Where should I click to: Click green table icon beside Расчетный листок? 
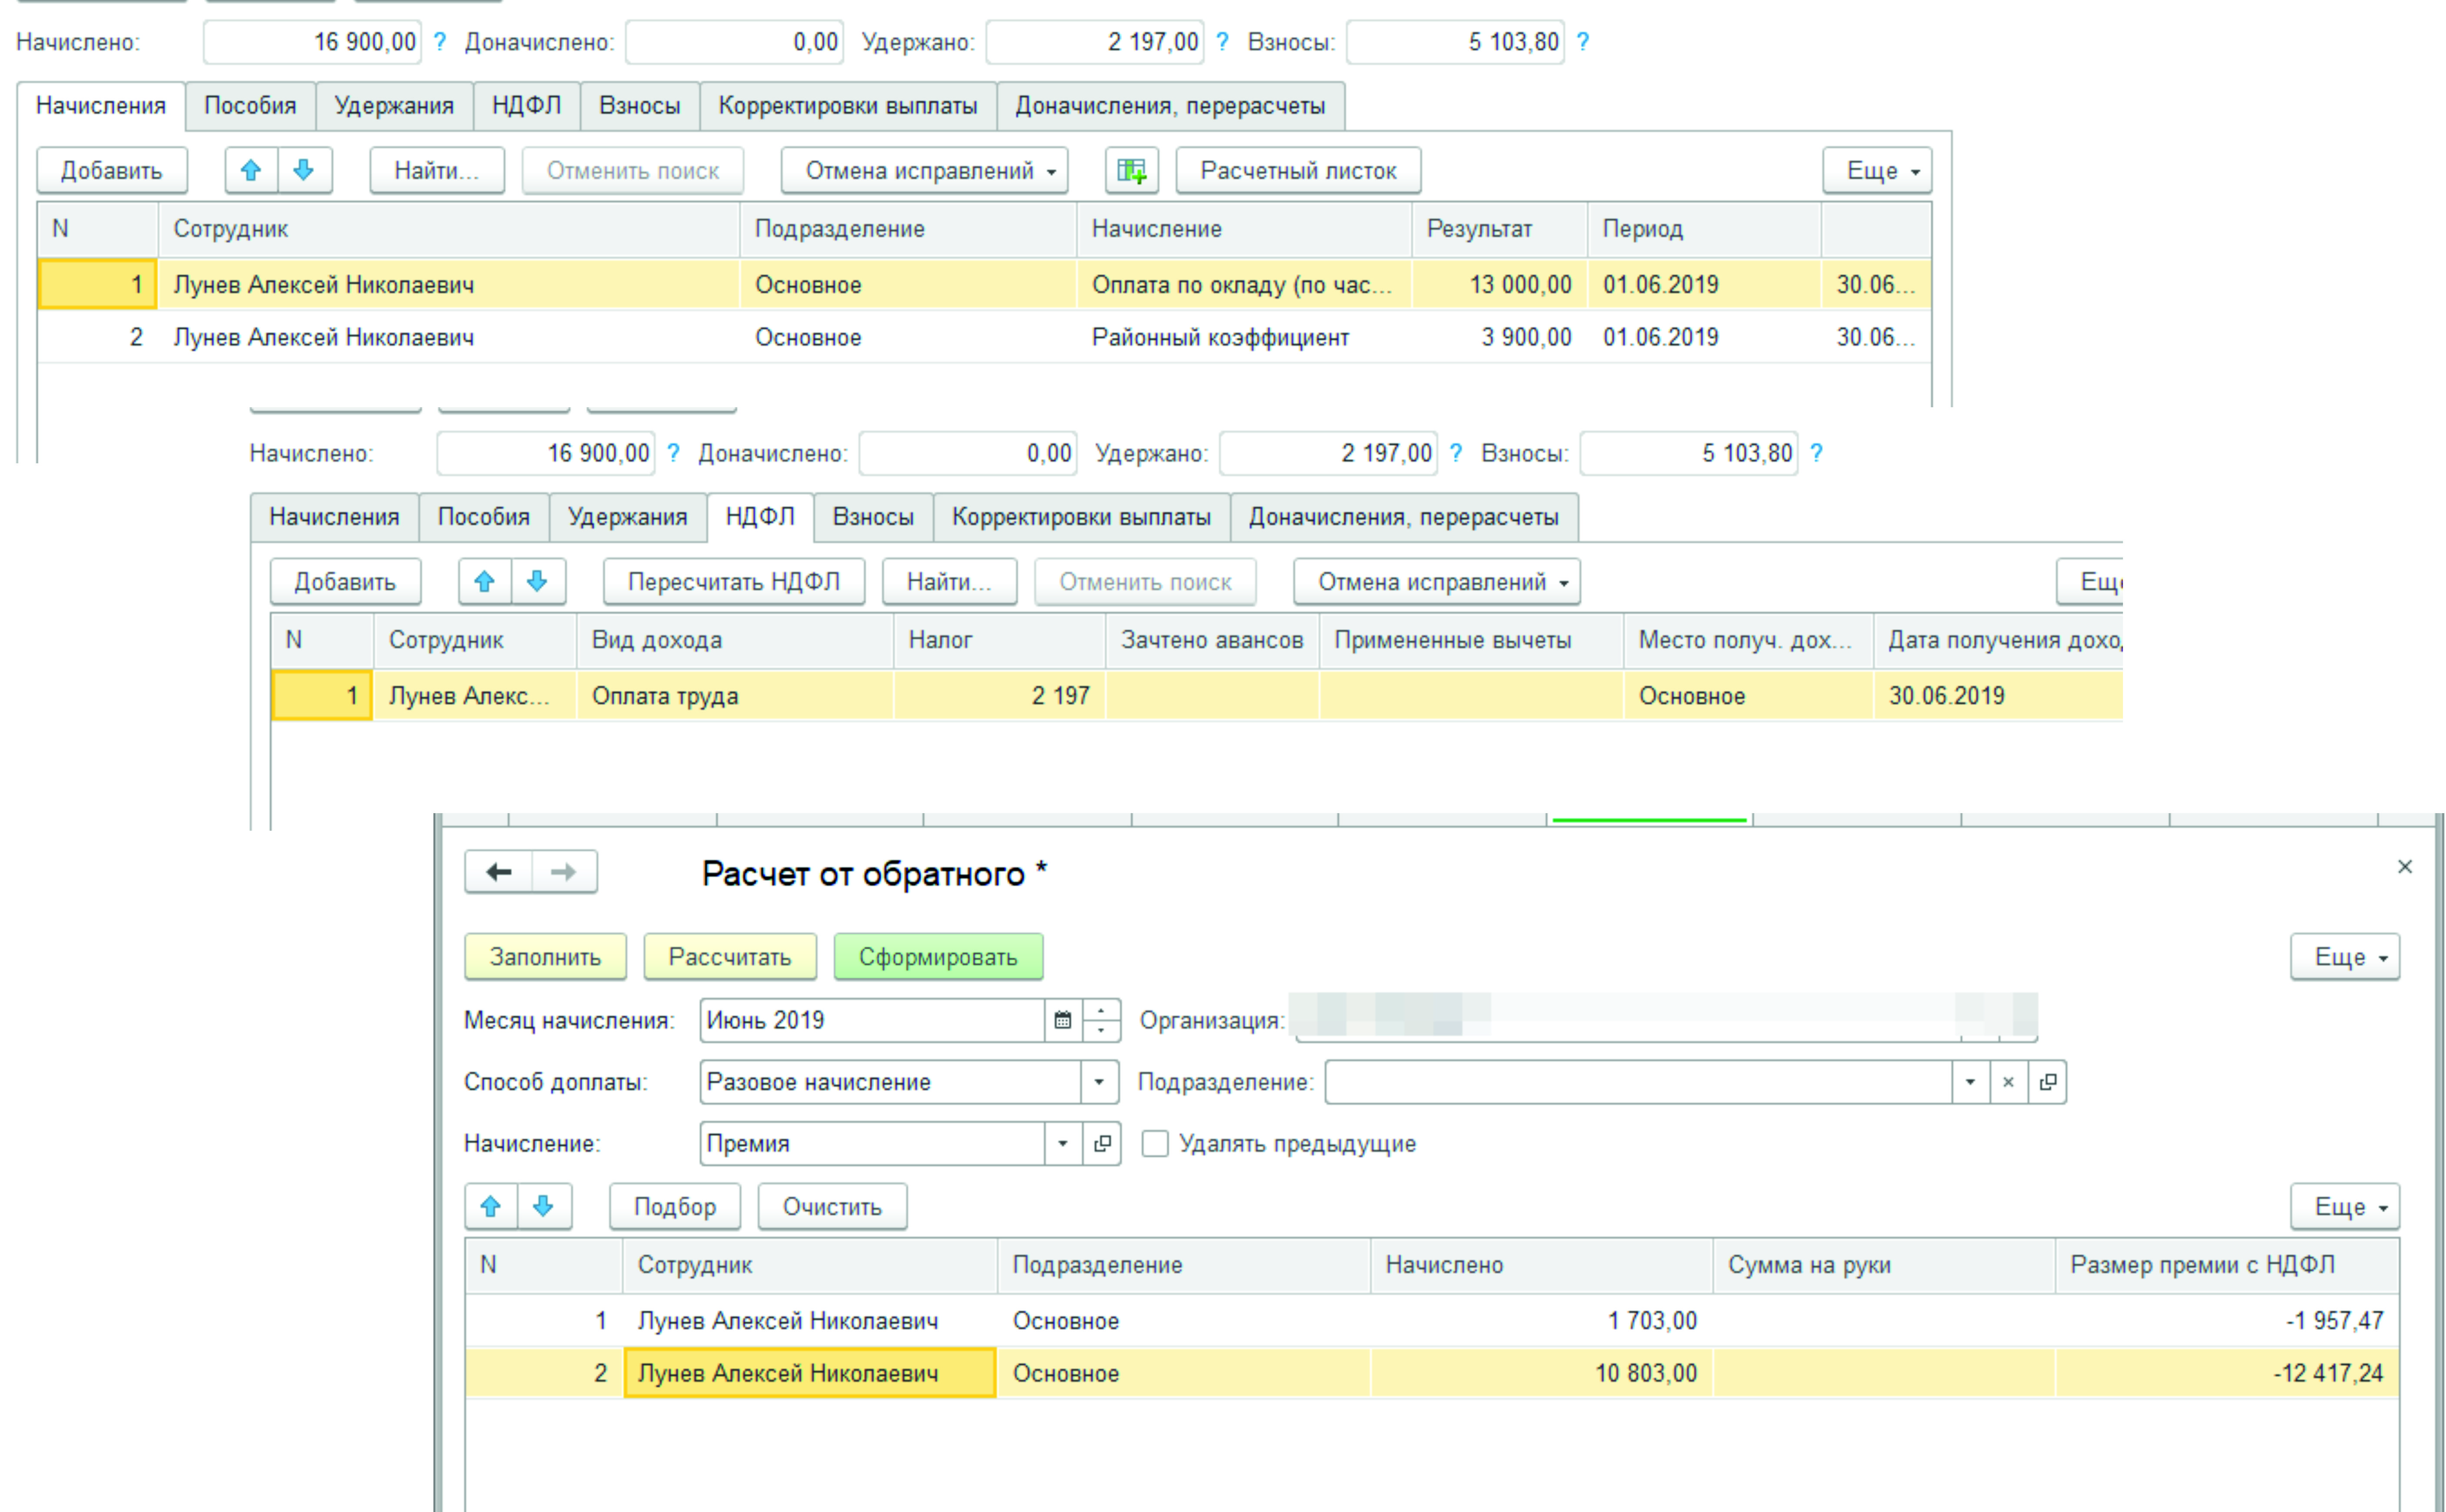(x=1131, y=171)
